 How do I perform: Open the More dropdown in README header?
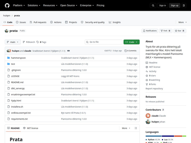pos(126,128)
